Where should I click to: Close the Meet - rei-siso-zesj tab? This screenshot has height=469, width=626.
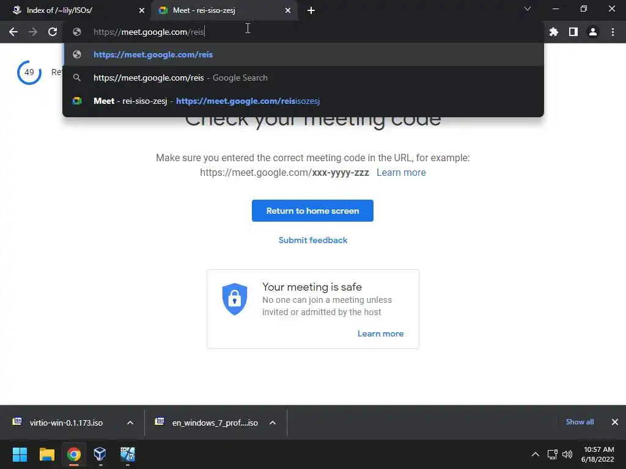coord(288,10)
